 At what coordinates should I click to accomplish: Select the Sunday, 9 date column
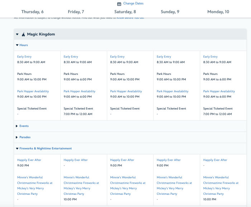pos(170,12)
